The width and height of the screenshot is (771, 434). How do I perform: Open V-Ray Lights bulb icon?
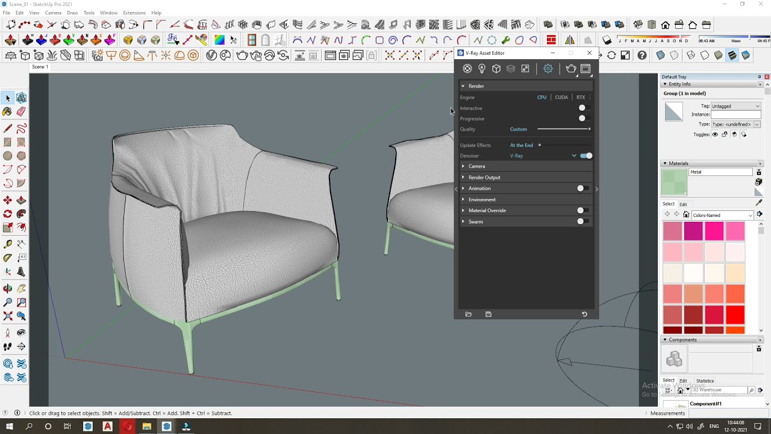482,69
